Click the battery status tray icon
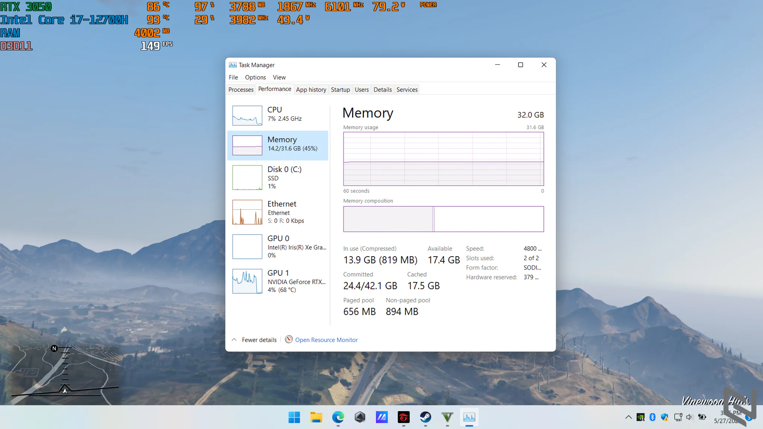 click(702, 417)
